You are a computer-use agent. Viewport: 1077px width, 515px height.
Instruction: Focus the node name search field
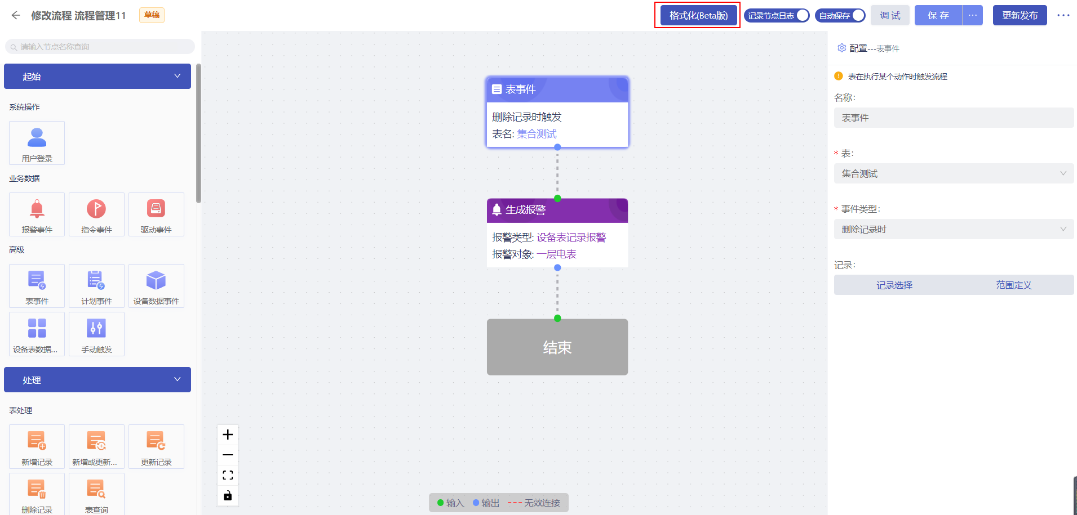[x=100, y=47]
